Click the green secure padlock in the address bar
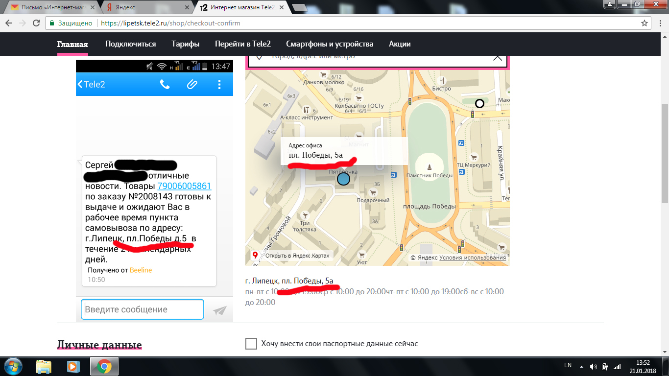Screen dimensions: 669x376 (51, 23)
